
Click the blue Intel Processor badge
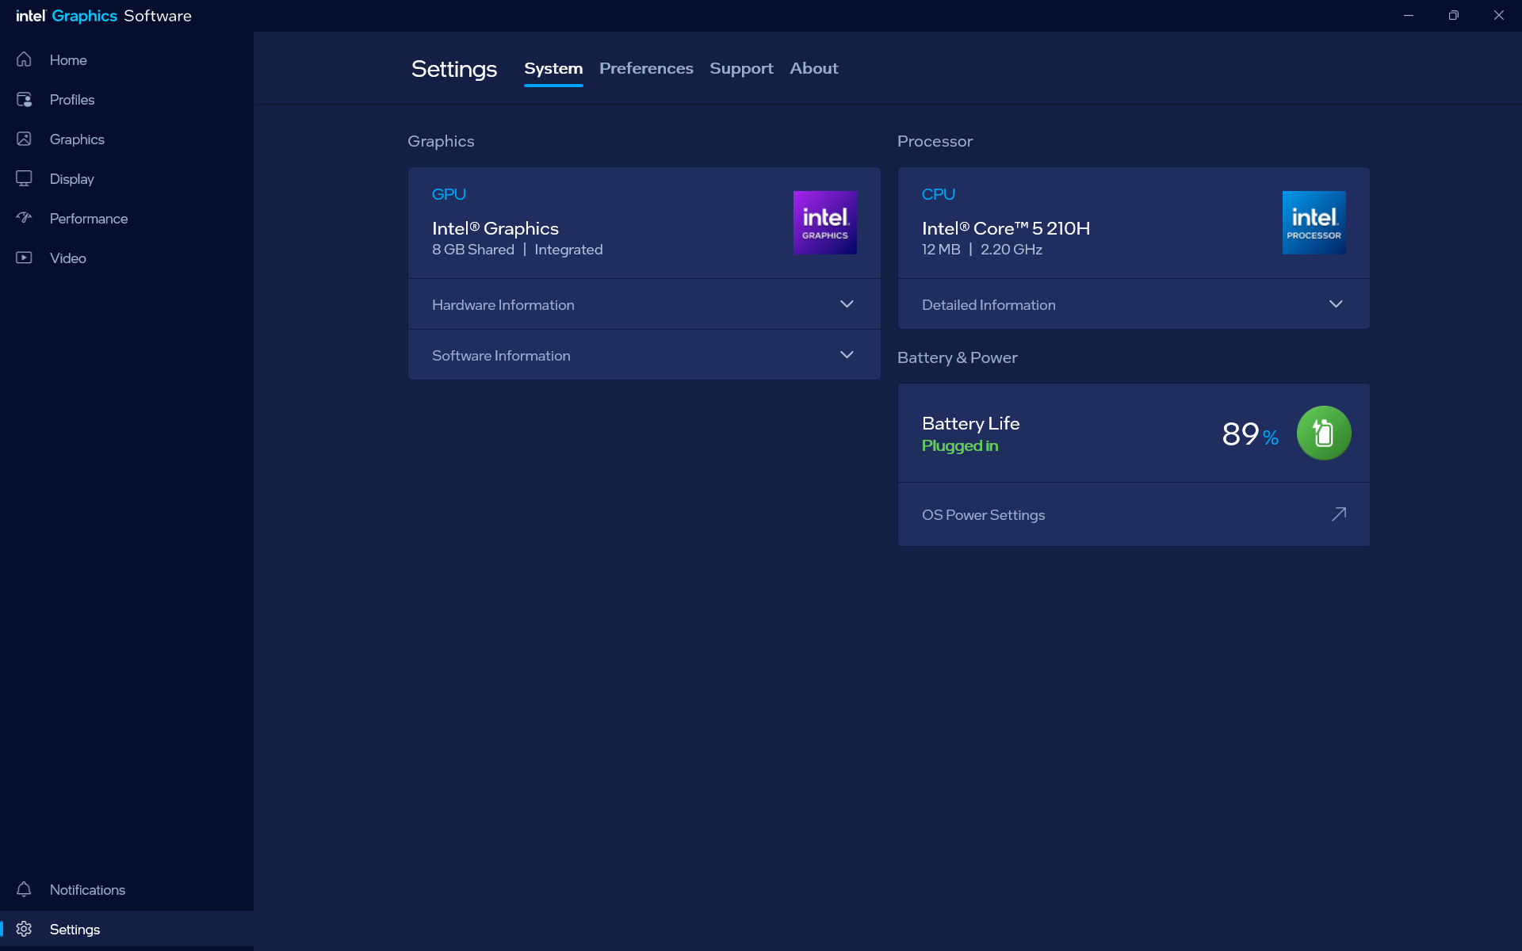point(1314,223)
